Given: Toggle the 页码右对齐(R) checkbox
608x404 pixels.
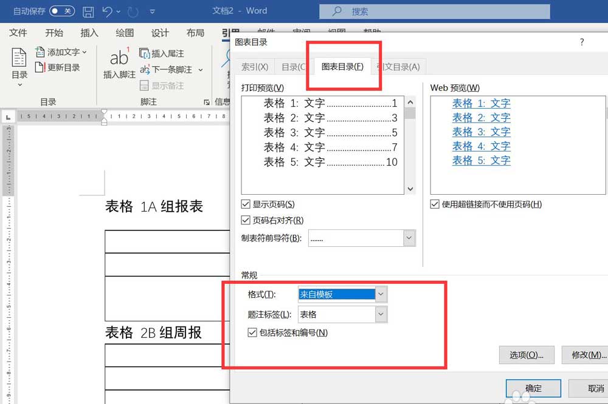Looking at the screenshot, I should pos(246,220).
